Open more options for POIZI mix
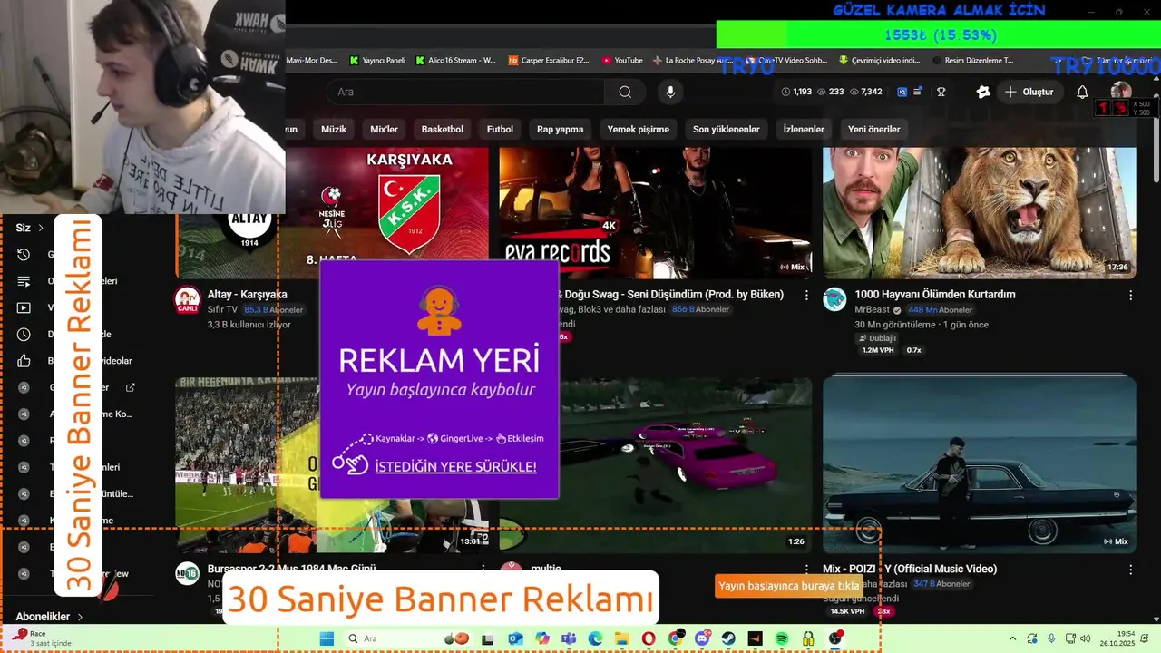1161x653 pixels. pos(1130,570)
